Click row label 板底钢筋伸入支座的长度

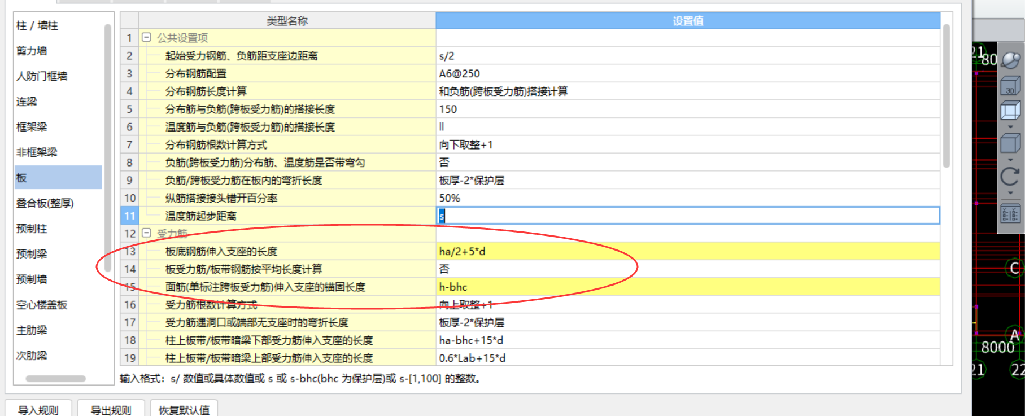point(221,251)
